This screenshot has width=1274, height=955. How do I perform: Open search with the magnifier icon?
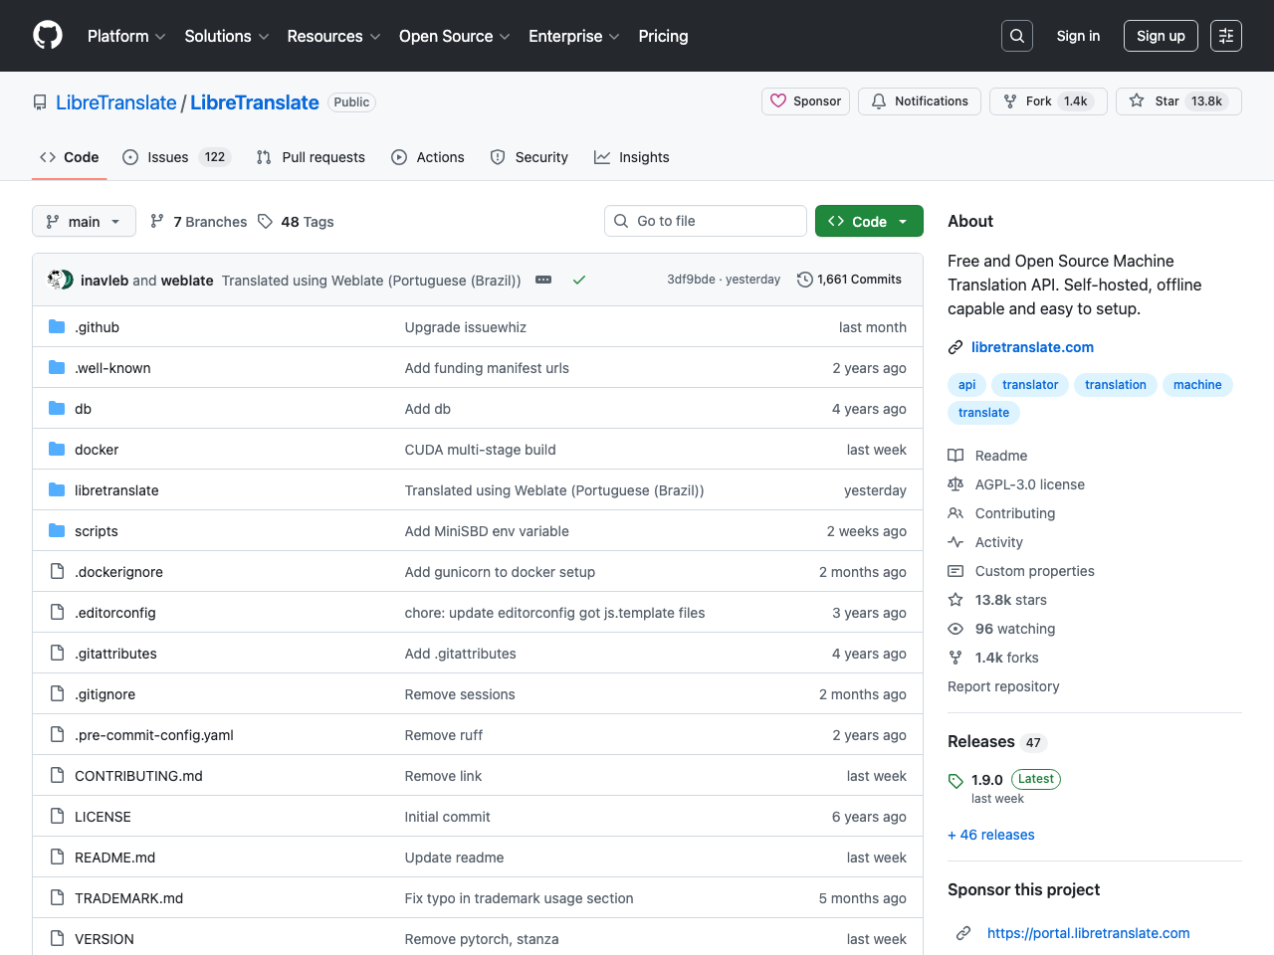1016,36
